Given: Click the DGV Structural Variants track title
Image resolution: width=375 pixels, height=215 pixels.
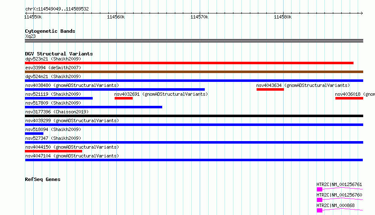Looking at the screenshot, I should click(59, 54).
